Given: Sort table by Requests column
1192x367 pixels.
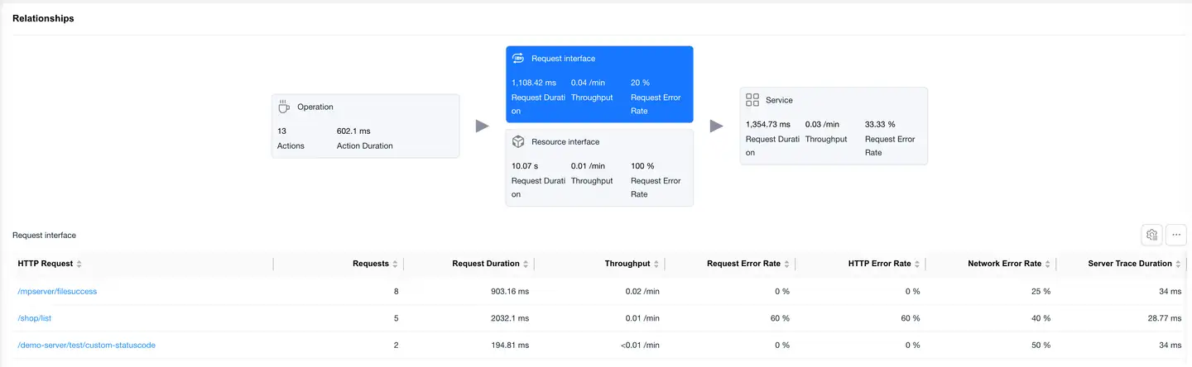Looking at the screenshot, I should pyautogui.click(x=395, y=265).
